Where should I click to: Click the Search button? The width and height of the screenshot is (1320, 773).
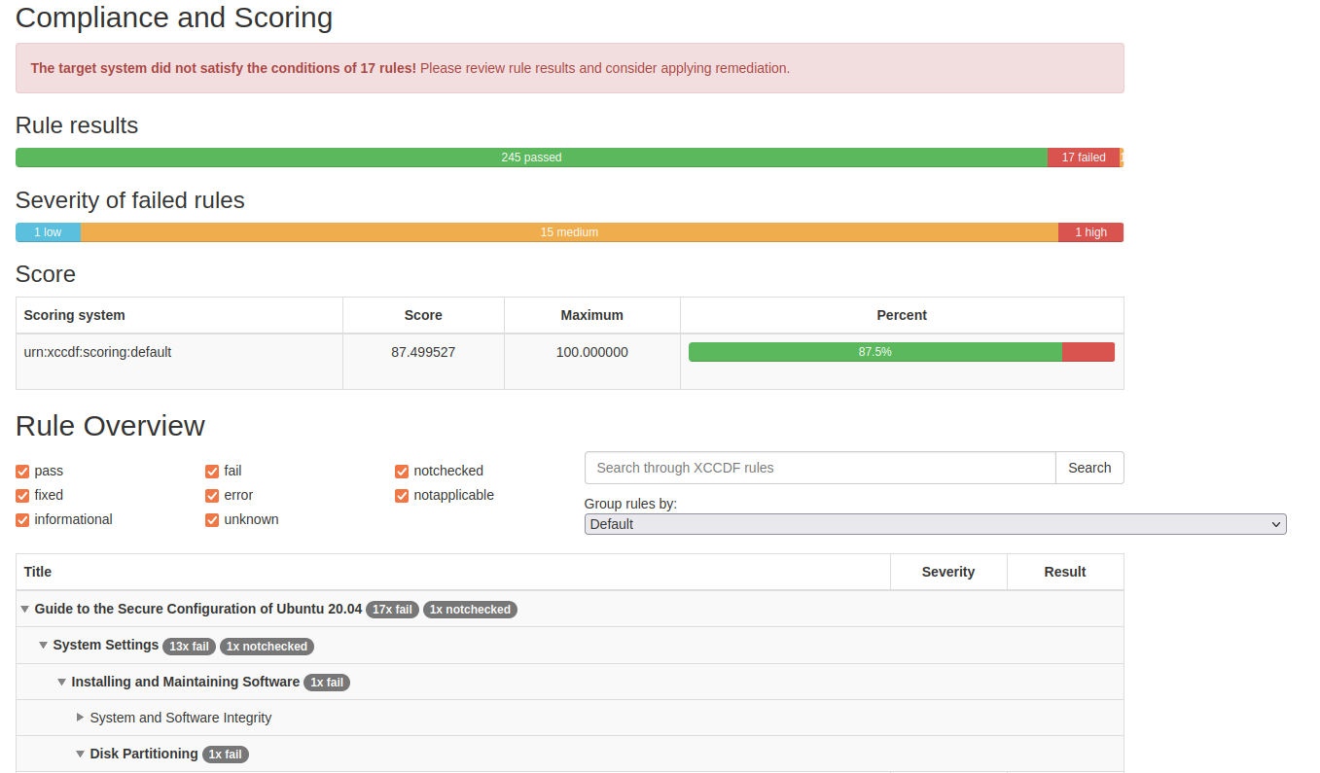[x=1089, y=468]
